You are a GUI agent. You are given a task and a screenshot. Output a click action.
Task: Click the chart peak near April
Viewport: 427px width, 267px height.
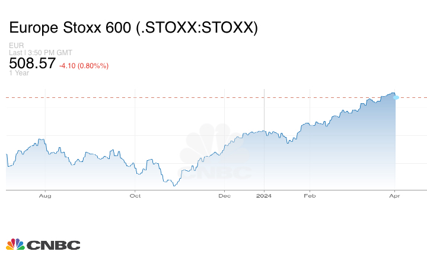coord(392,93)
